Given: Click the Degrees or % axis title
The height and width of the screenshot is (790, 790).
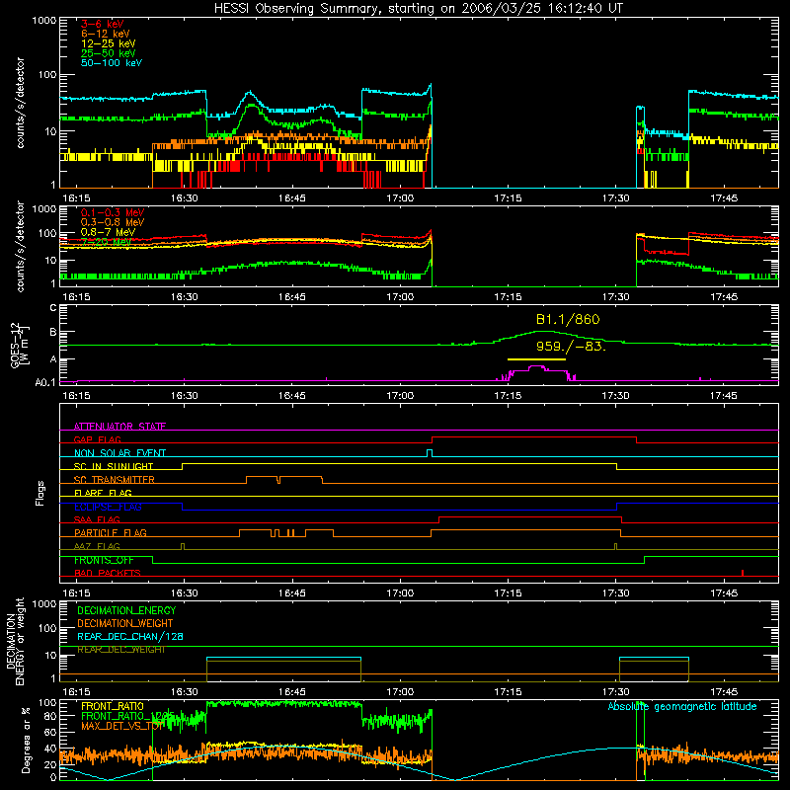Looking at the screenshot, I should [x=26, y=740].
